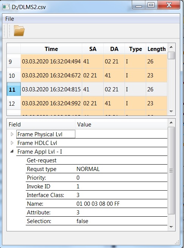Click the frame table scrollbar thumb
Viewport: 184px width, 248px height.
[171, 55]
